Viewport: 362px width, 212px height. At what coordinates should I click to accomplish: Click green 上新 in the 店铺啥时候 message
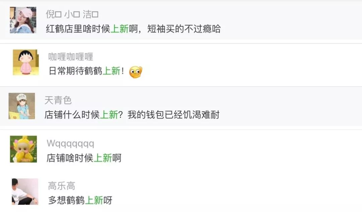click(103, 158)
